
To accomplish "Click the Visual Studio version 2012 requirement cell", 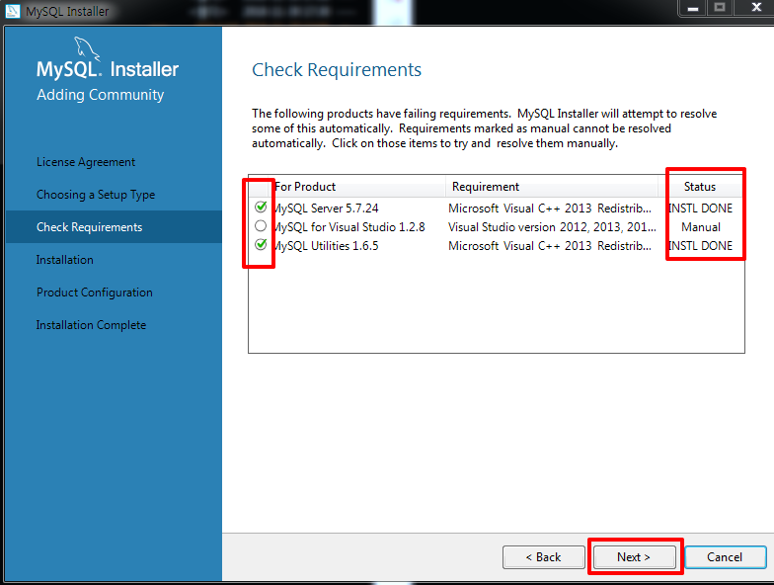I will [x=552, y=227].
